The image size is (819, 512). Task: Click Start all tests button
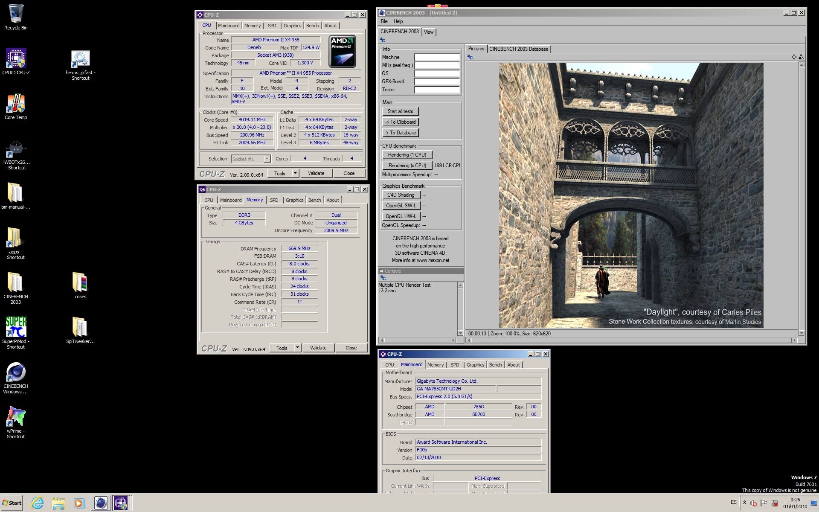(400, 111)
